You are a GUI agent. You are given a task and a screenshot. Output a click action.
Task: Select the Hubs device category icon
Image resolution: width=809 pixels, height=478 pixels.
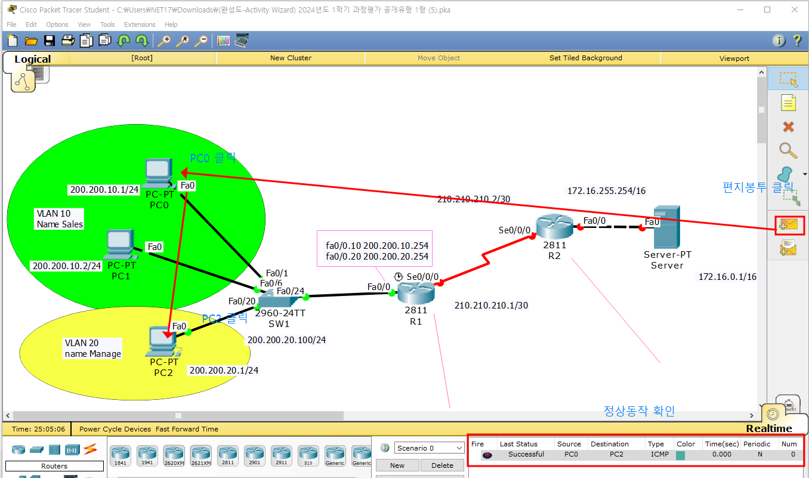(x=54, y=449)
